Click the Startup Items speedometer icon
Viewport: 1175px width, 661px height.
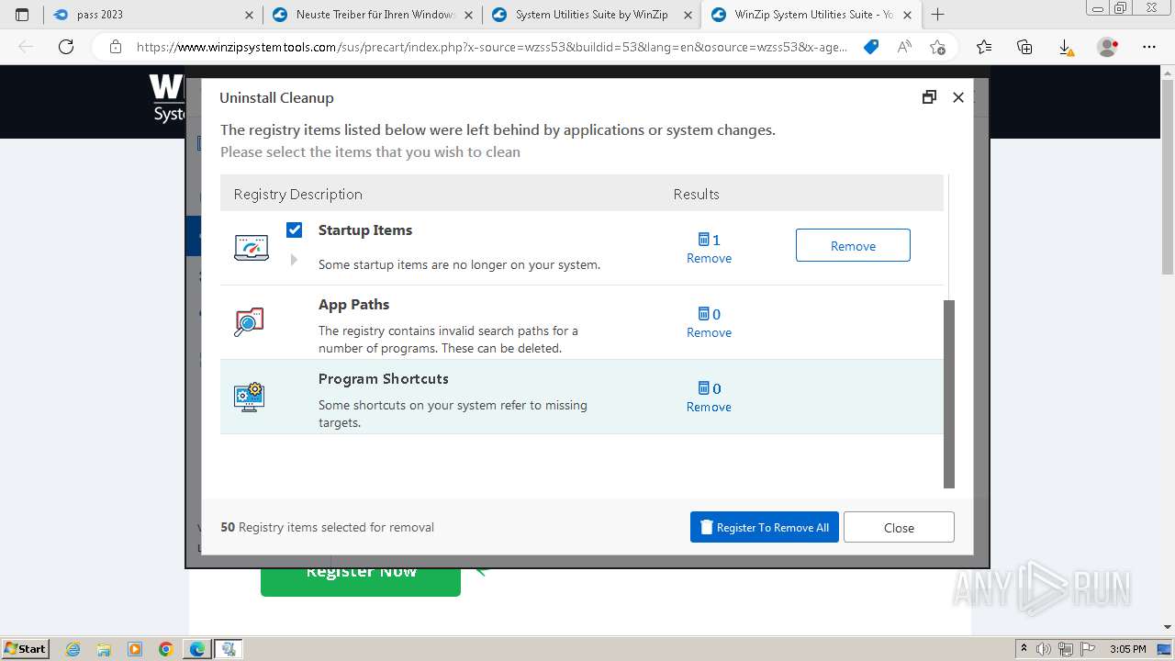[251, 247]
